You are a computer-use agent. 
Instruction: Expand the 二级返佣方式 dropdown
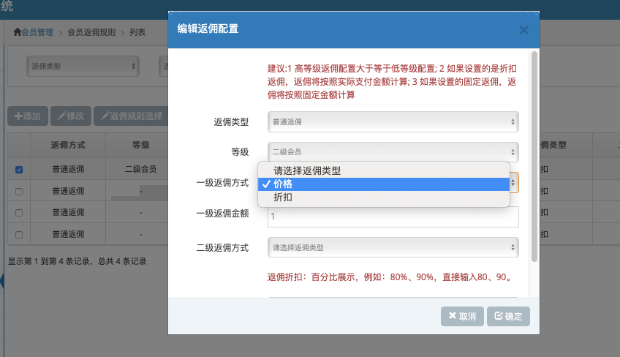(393, 247)
